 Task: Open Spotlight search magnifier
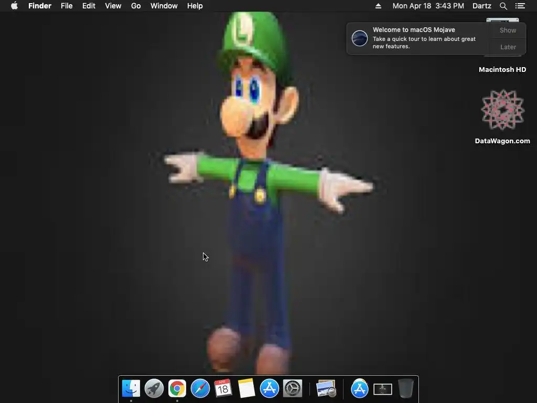click(x=503, y=6)
